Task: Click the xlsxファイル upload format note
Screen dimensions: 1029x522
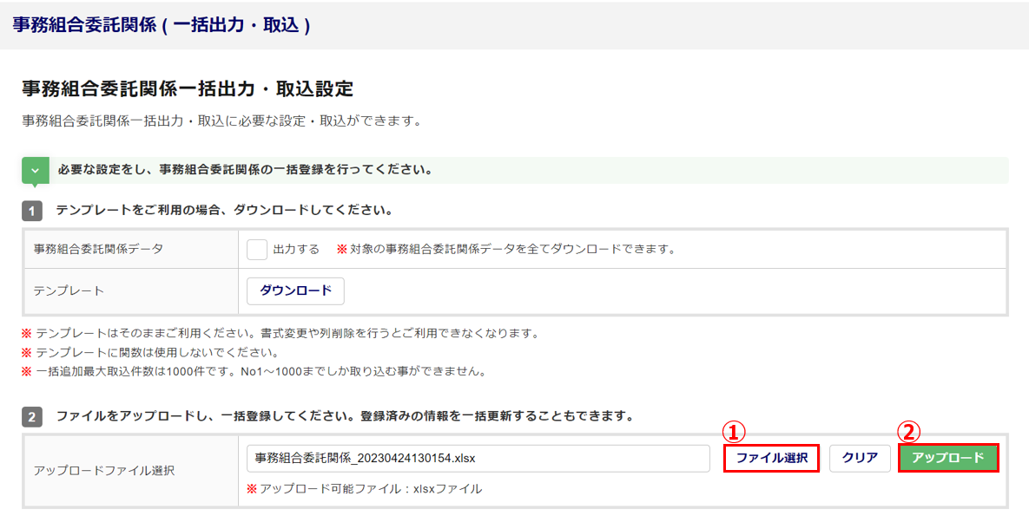Action: coord(364,489)
